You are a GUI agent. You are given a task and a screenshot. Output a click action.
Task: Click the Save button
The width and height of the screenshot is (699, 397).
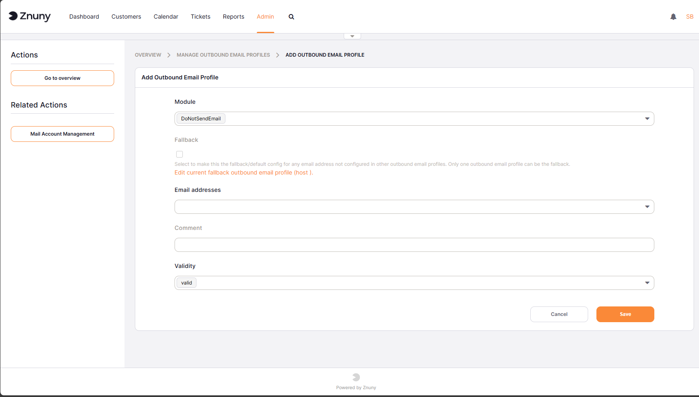625,314
